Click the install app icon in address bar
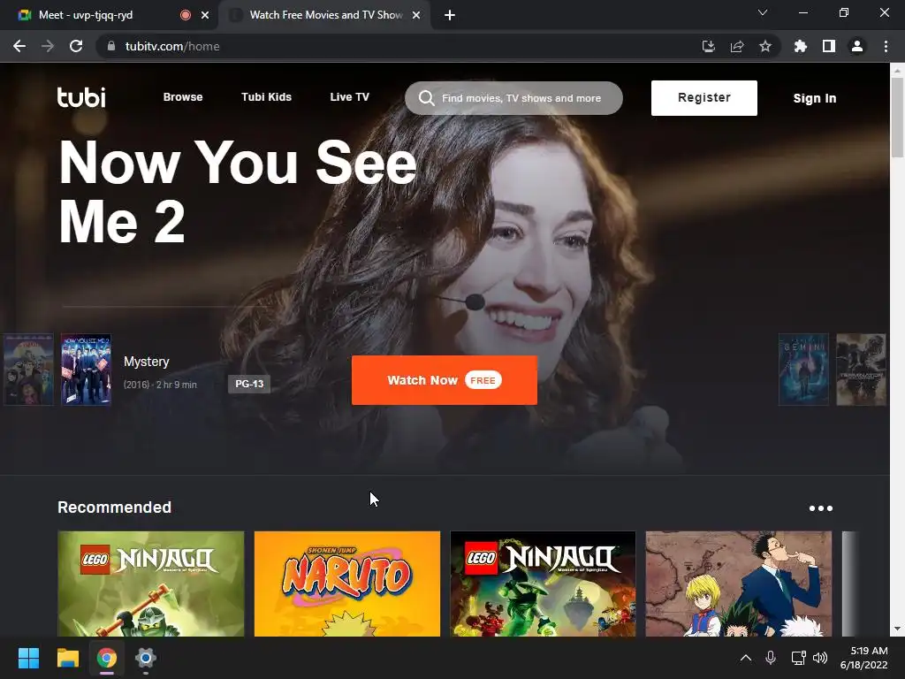Image resolution: width=905 pixels, height=679 pixels. coord(708,46)
